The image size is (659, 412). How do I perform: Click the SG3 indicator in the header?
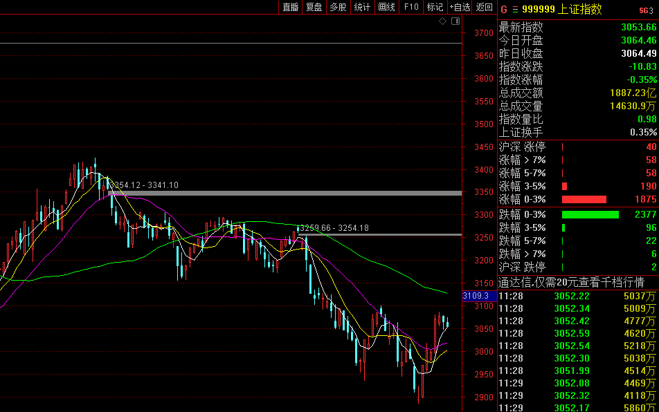[645, 10]
